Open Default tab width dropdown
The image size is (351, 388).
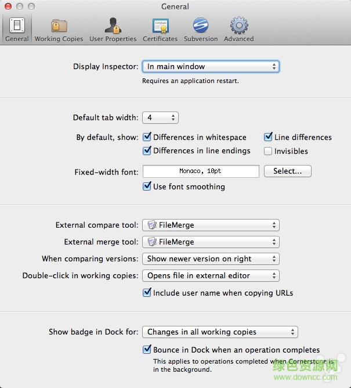tap(161, 117)
